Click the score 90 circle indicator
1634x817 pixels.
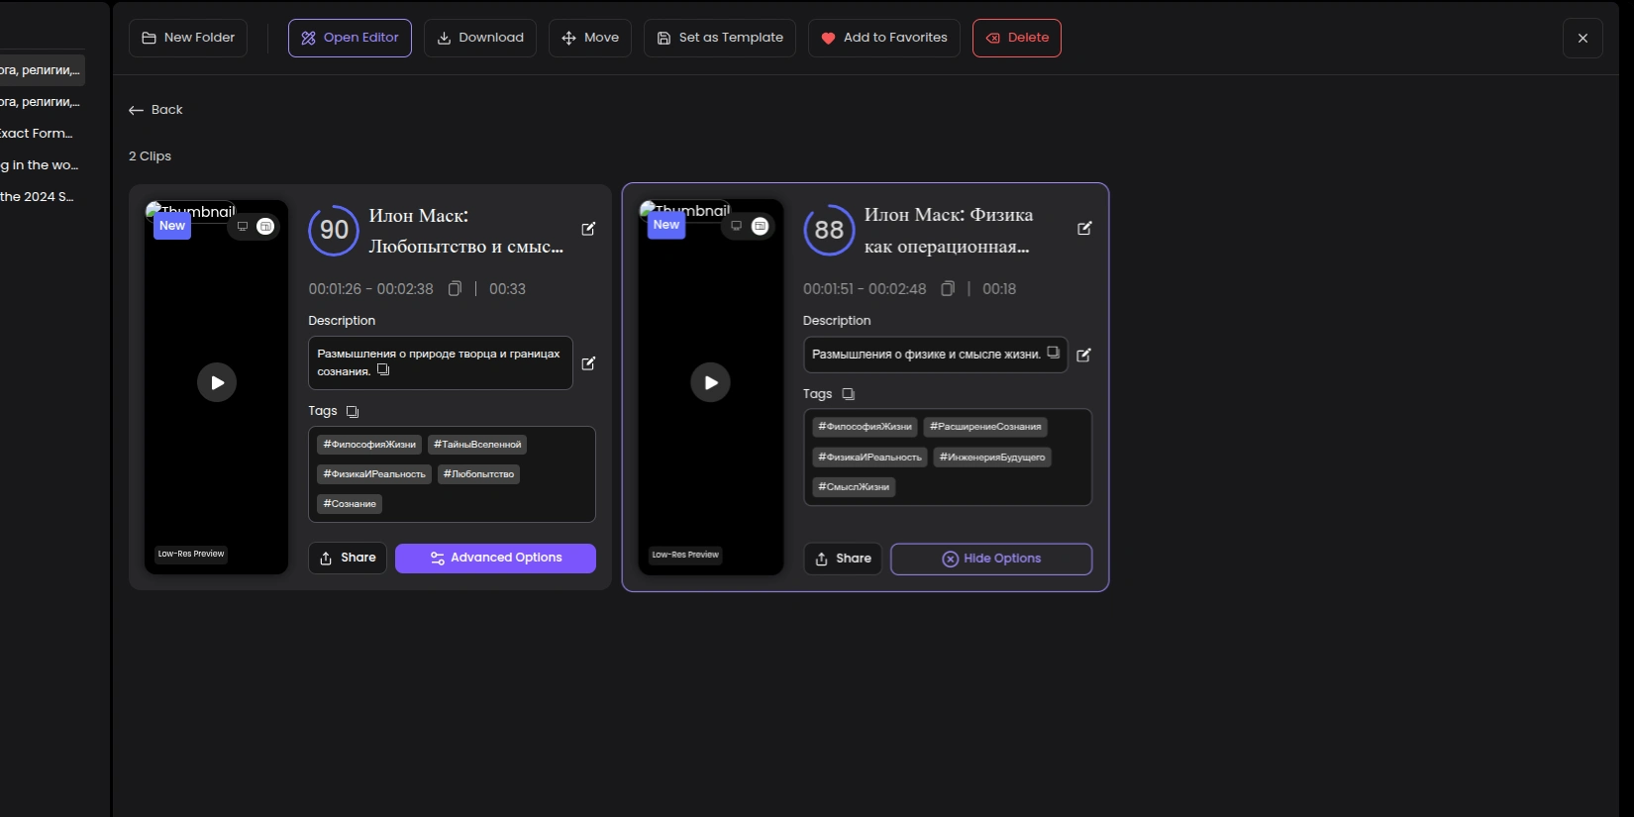pos(334,231)
